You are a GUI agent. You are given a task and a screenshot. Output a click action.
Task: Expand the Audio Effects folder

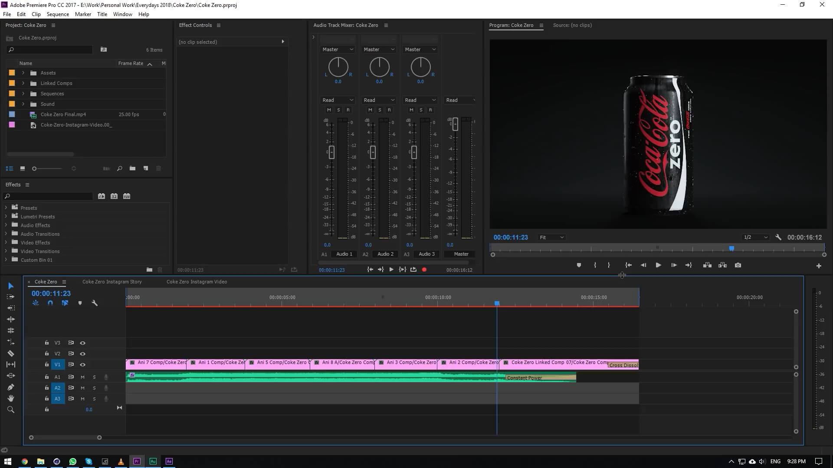tap(6, 225)
